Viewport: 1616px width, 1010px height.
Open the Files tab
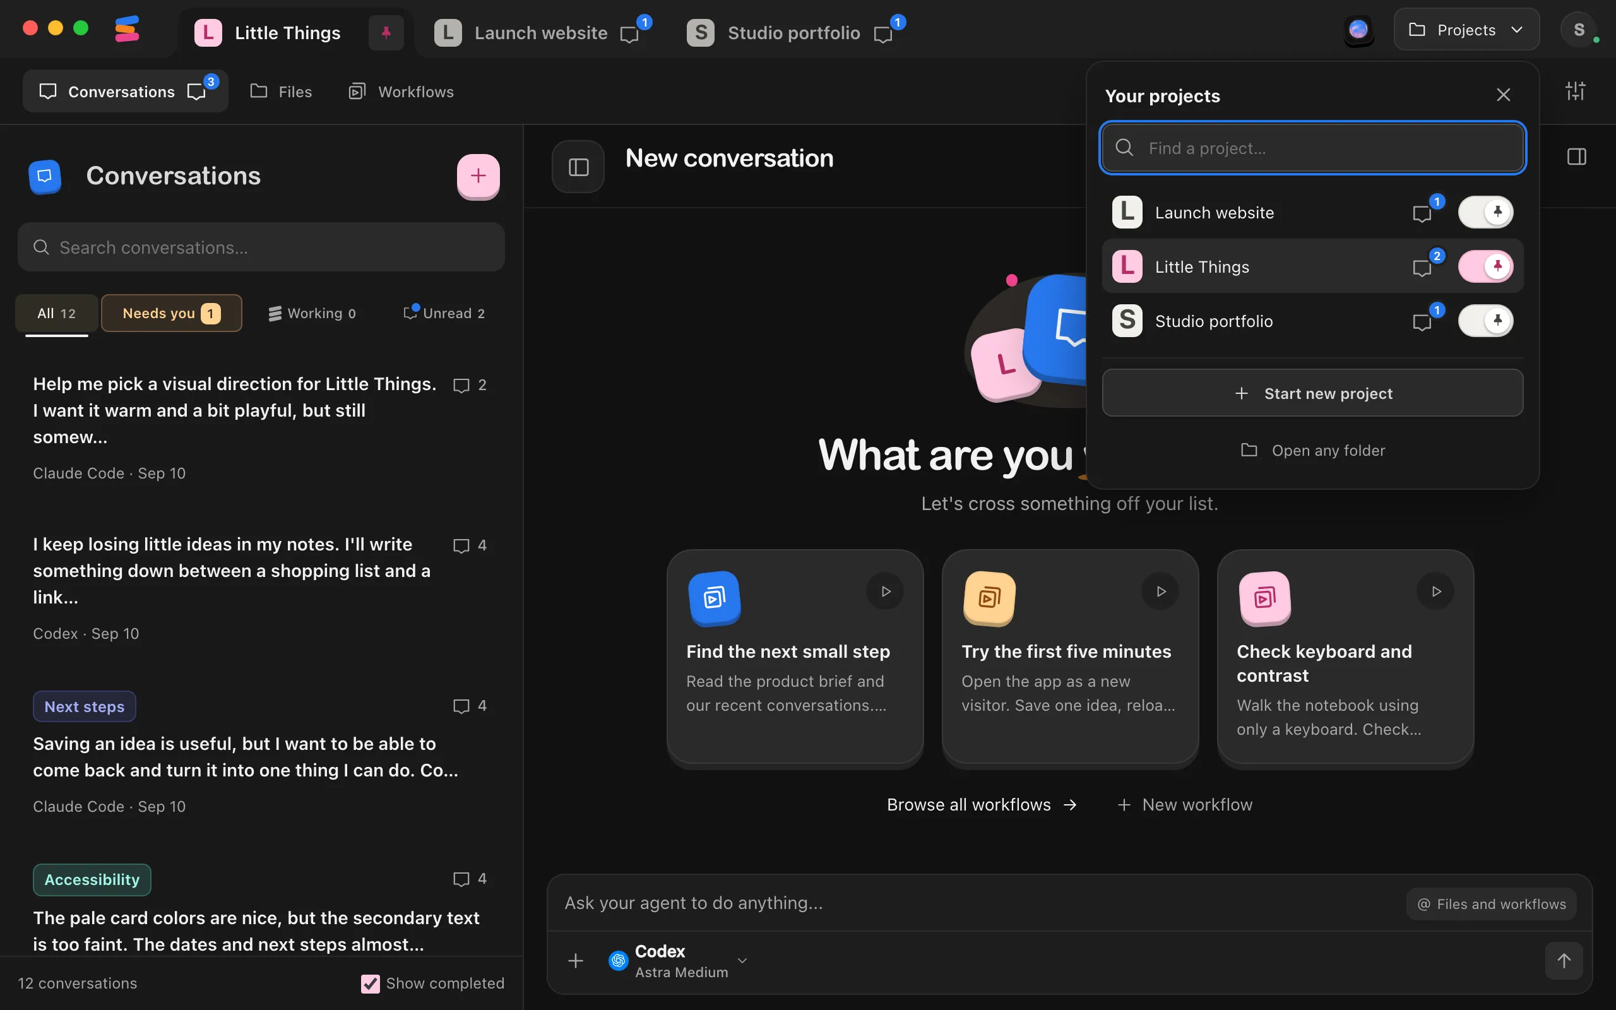tap(281, 92)
